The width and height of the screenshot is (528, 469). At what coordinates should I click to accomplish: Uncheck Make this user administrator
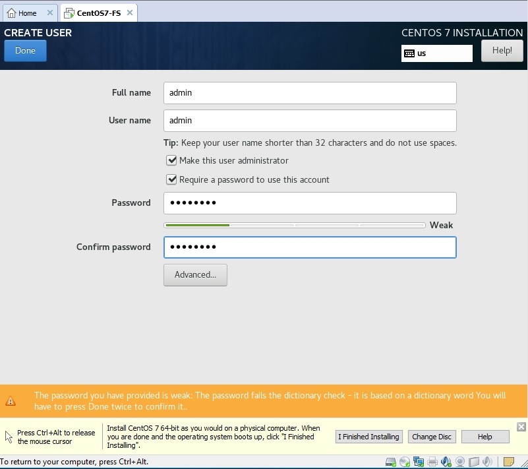[172, 160]
